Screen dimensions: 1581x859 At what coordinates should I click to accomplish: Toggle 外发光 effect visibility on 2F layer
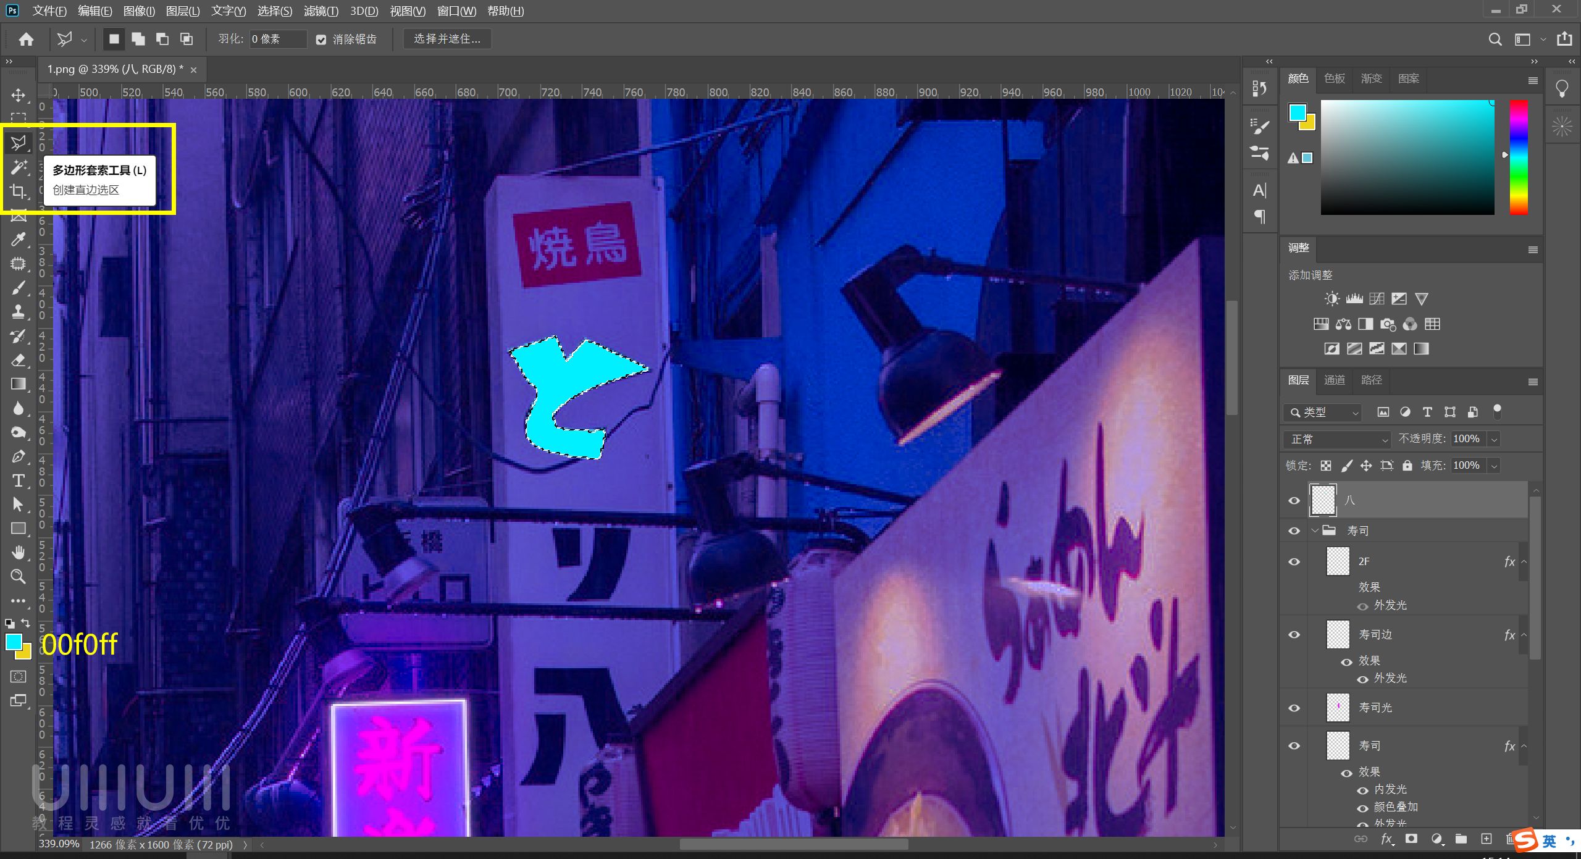pos(1362,606)
